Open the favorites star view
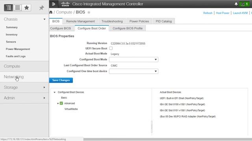This screenshot has width=252, height=141. click(x=26, y=8)
